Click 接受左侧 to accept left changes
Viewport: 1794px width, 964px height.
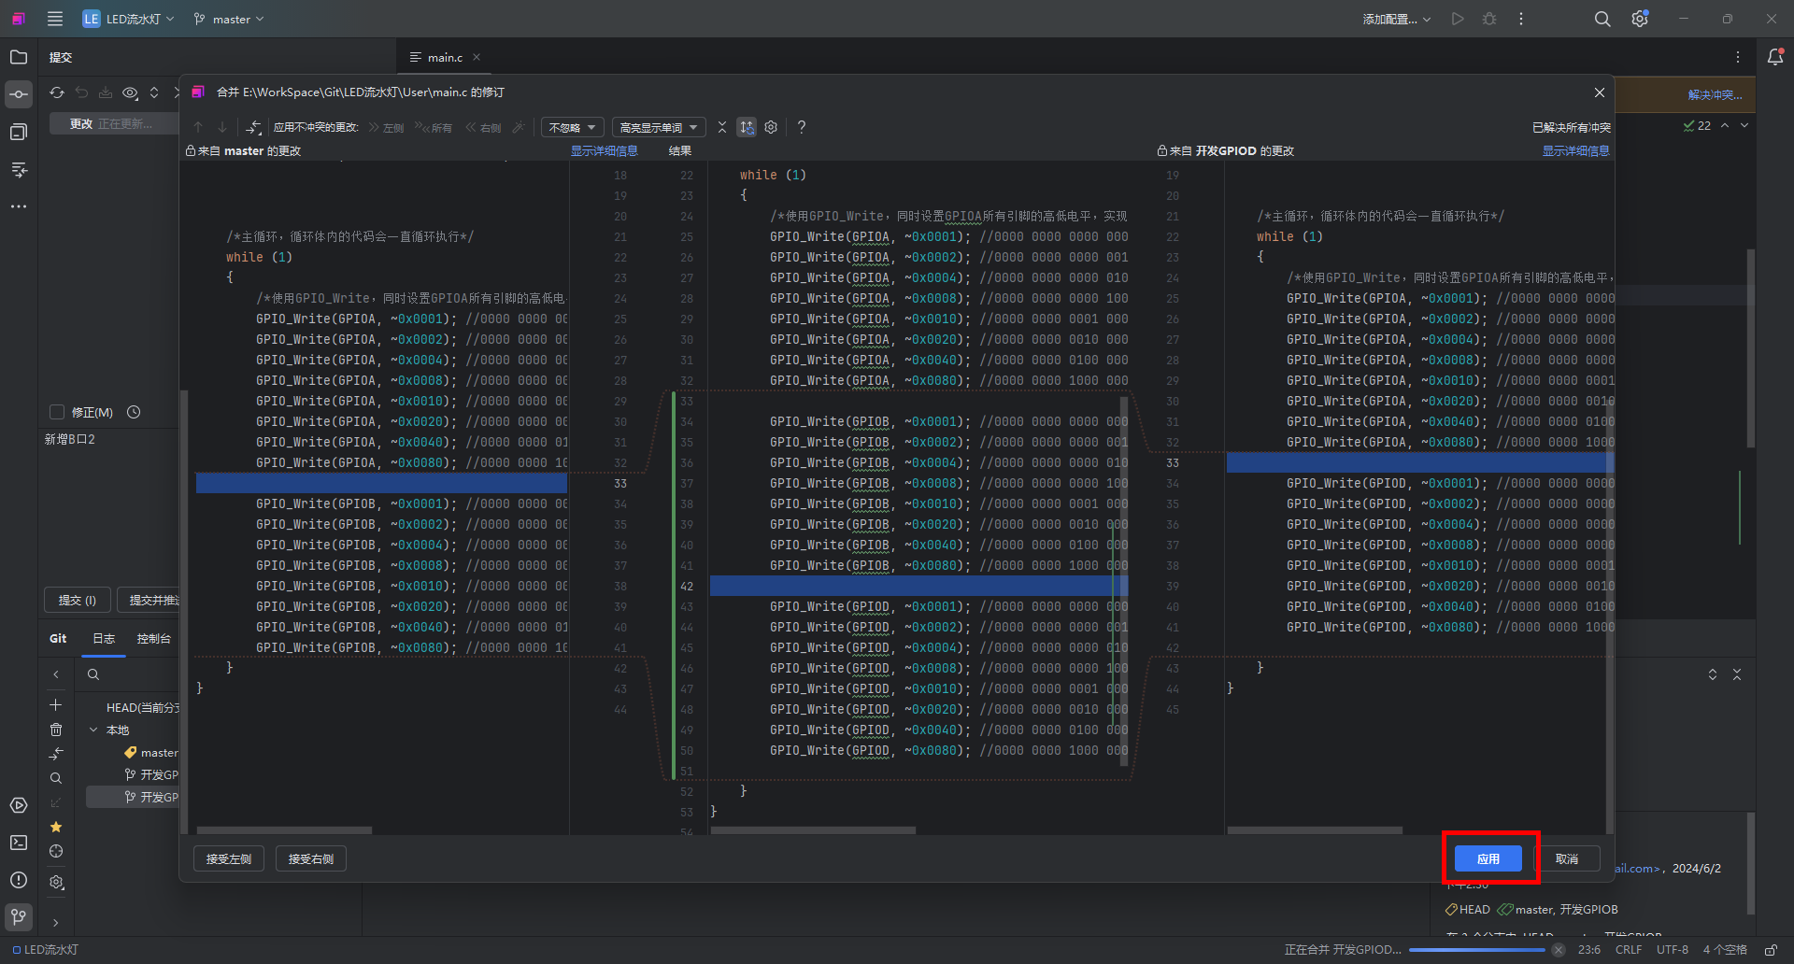(229, 858)
